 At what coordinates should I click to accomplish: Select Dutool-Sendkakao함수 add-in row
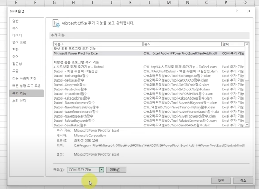[149, 125]
